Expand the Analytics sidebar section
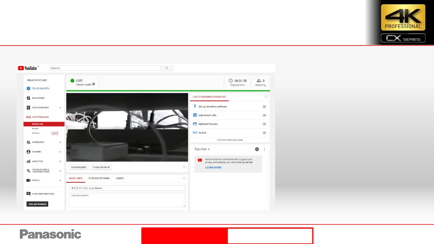Viewport: 434px width, 244px height. tap(60, 161)
